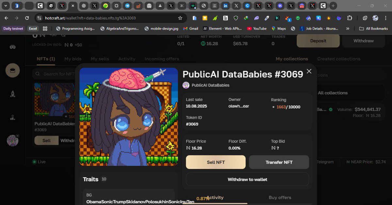Click the address bar URL
Screen dimensions: 392x205
click(x=90, y=18)
